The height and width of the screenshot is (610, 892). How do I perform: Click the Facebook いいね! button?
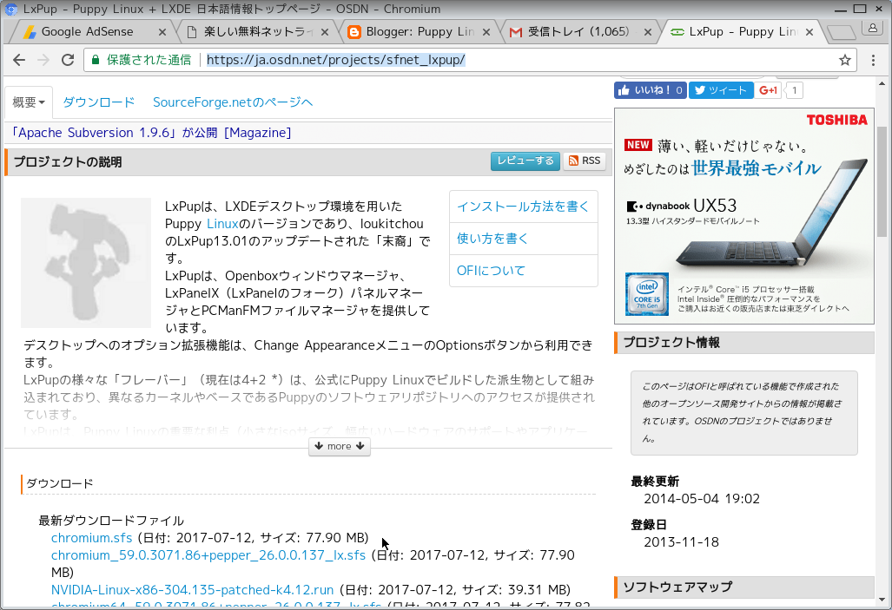pyautogui.click(x=651, y=90)
